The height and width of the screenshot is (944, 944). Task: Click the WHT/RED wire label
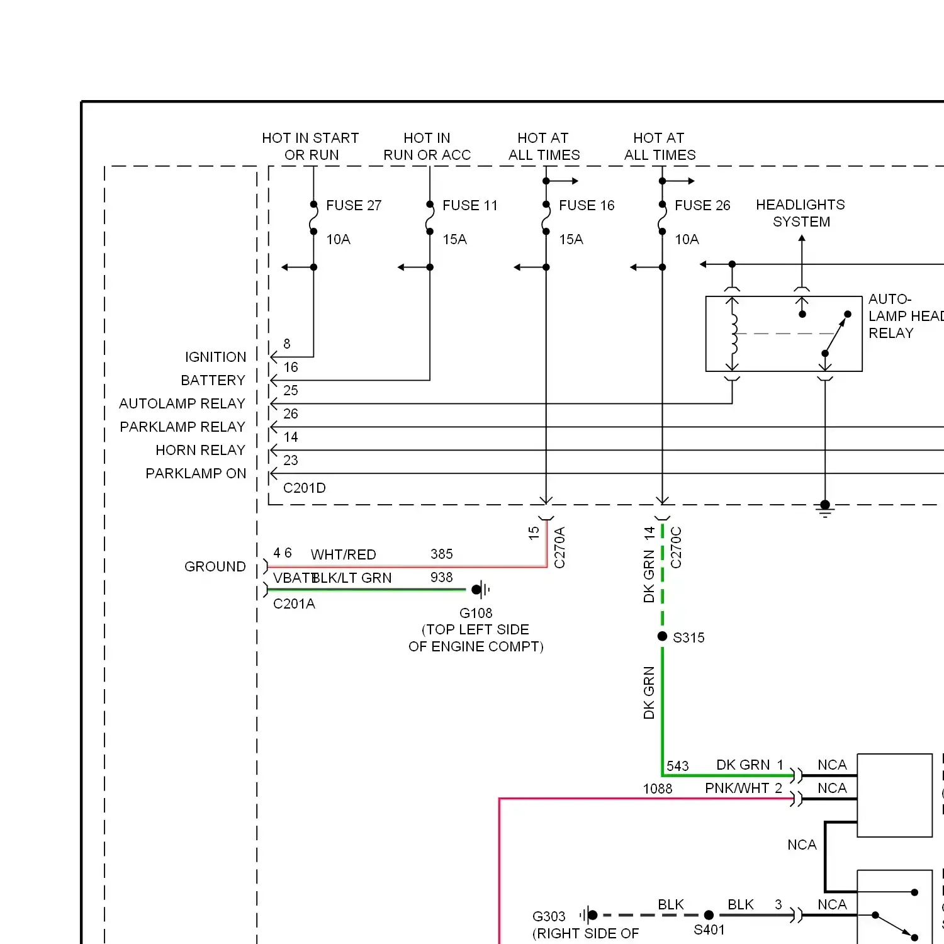[x=344, y=555]
